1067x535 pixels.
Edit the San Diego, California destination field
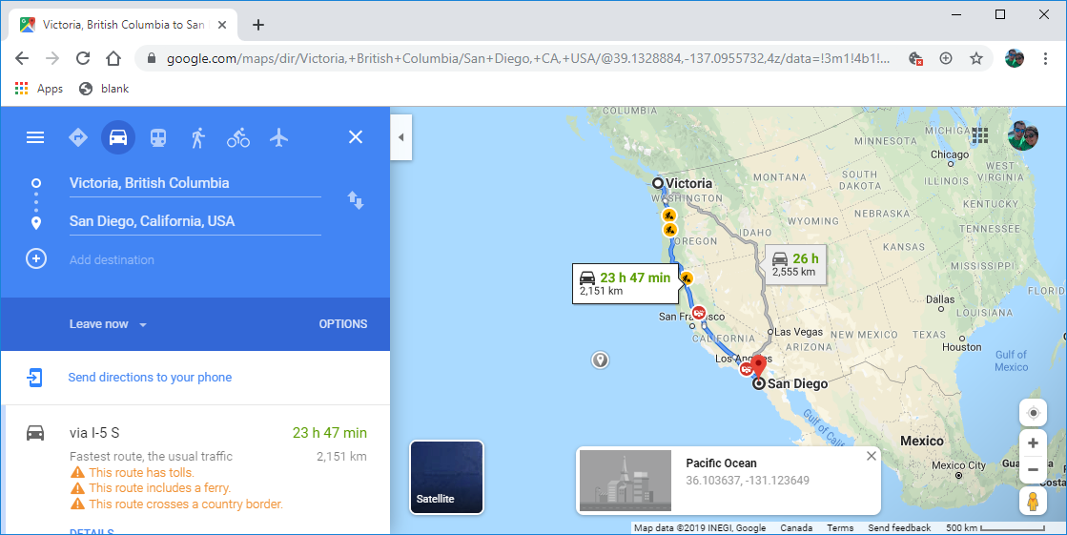click(x=195, y=221)
